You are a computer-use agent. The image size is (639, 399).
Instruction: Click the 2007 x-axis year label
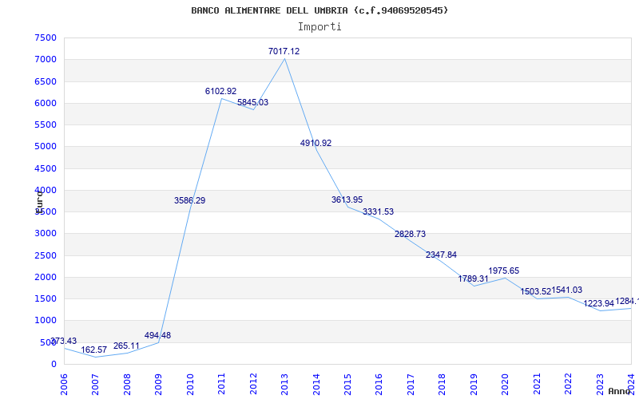95,385
